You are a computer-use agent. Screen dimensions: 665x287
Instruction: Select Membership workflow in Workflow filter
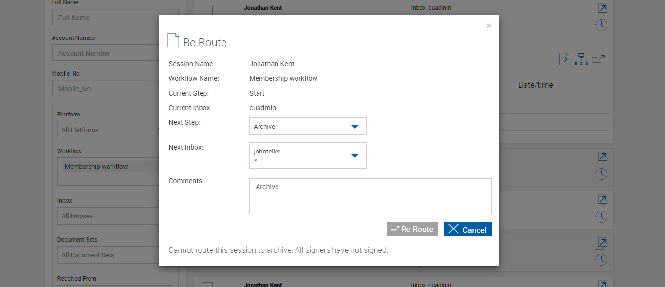pyautogui.click(x=96, y=166)
